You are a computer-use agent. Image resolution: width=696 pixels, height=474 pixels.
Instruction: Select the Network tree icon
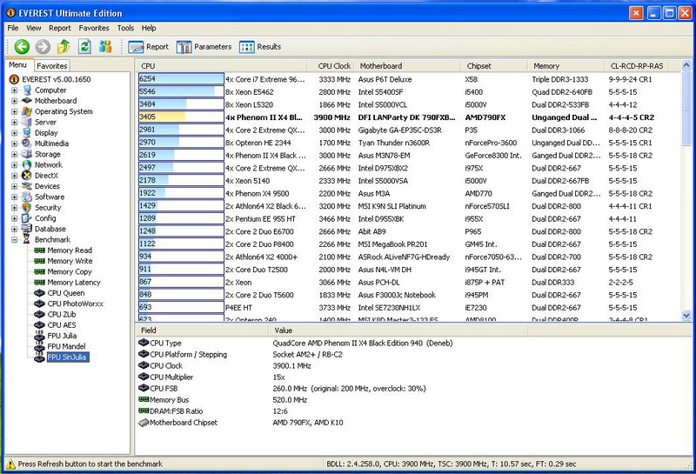27,164
